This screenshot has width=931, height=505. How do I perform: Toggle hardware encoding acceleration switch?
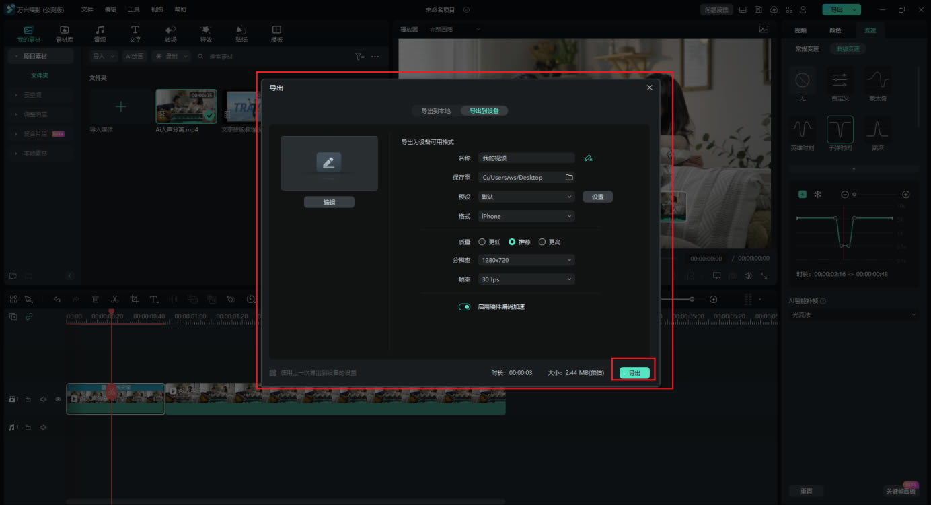[x=464, y=307]
